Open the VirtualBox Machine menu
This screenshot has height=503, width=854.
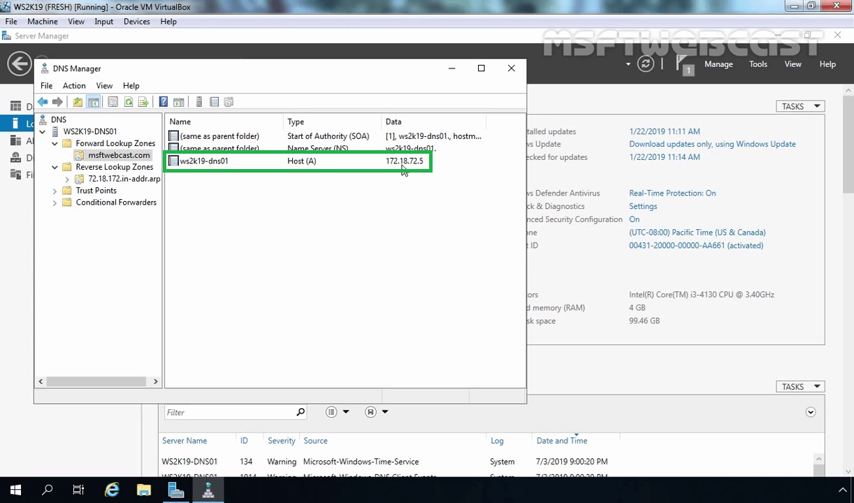(43, 22)
